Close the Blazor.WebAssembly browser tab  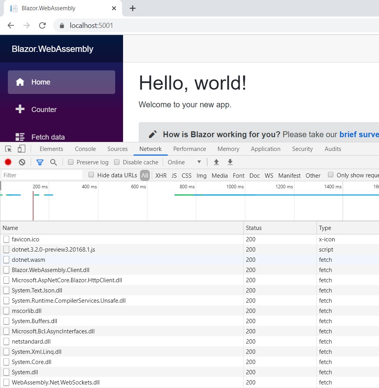coord(114,8)
